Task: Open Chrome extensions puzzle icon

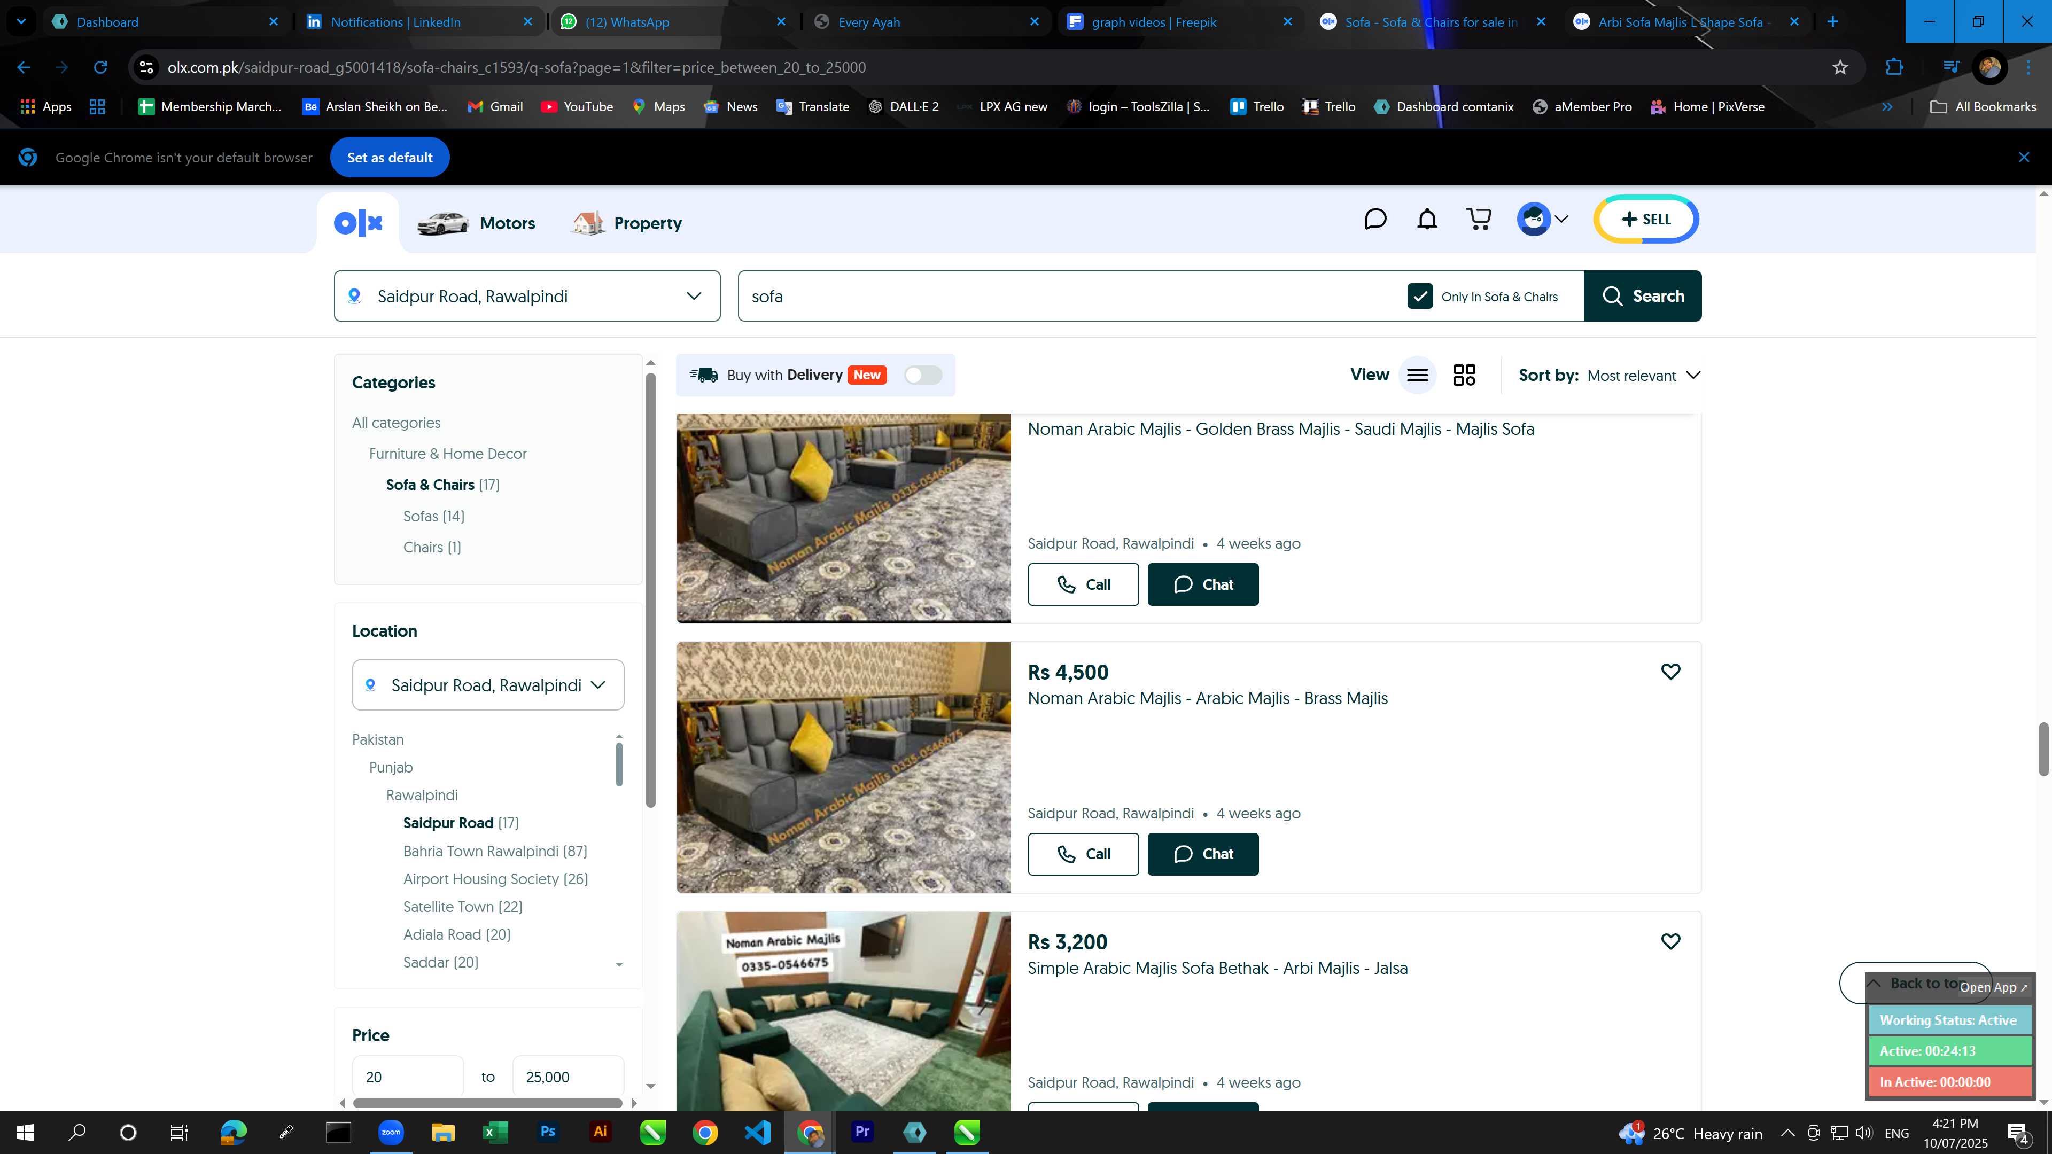Action: [x=1894, y=68]
